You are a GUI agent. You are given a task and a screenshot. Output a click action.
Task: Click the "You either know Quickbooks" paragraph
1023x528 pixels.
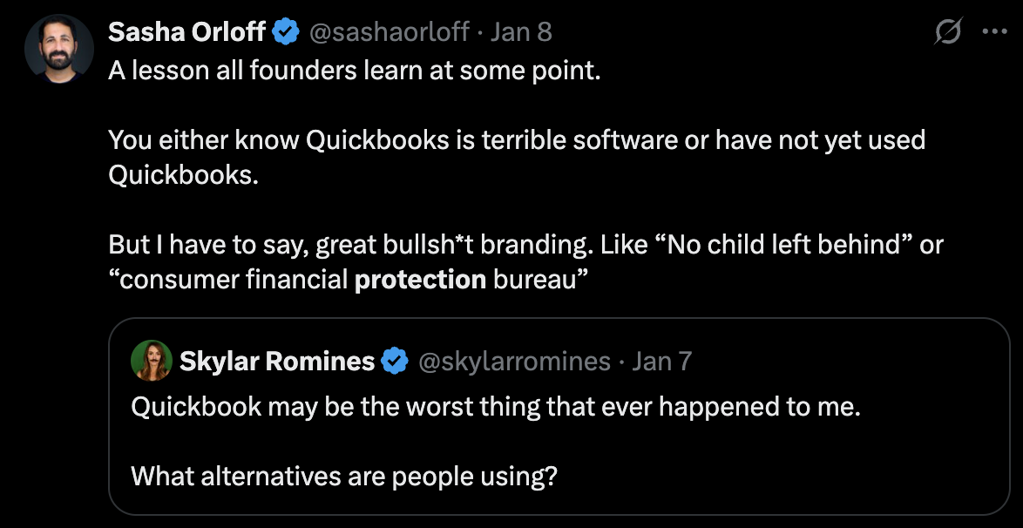(x=516, y=140)
